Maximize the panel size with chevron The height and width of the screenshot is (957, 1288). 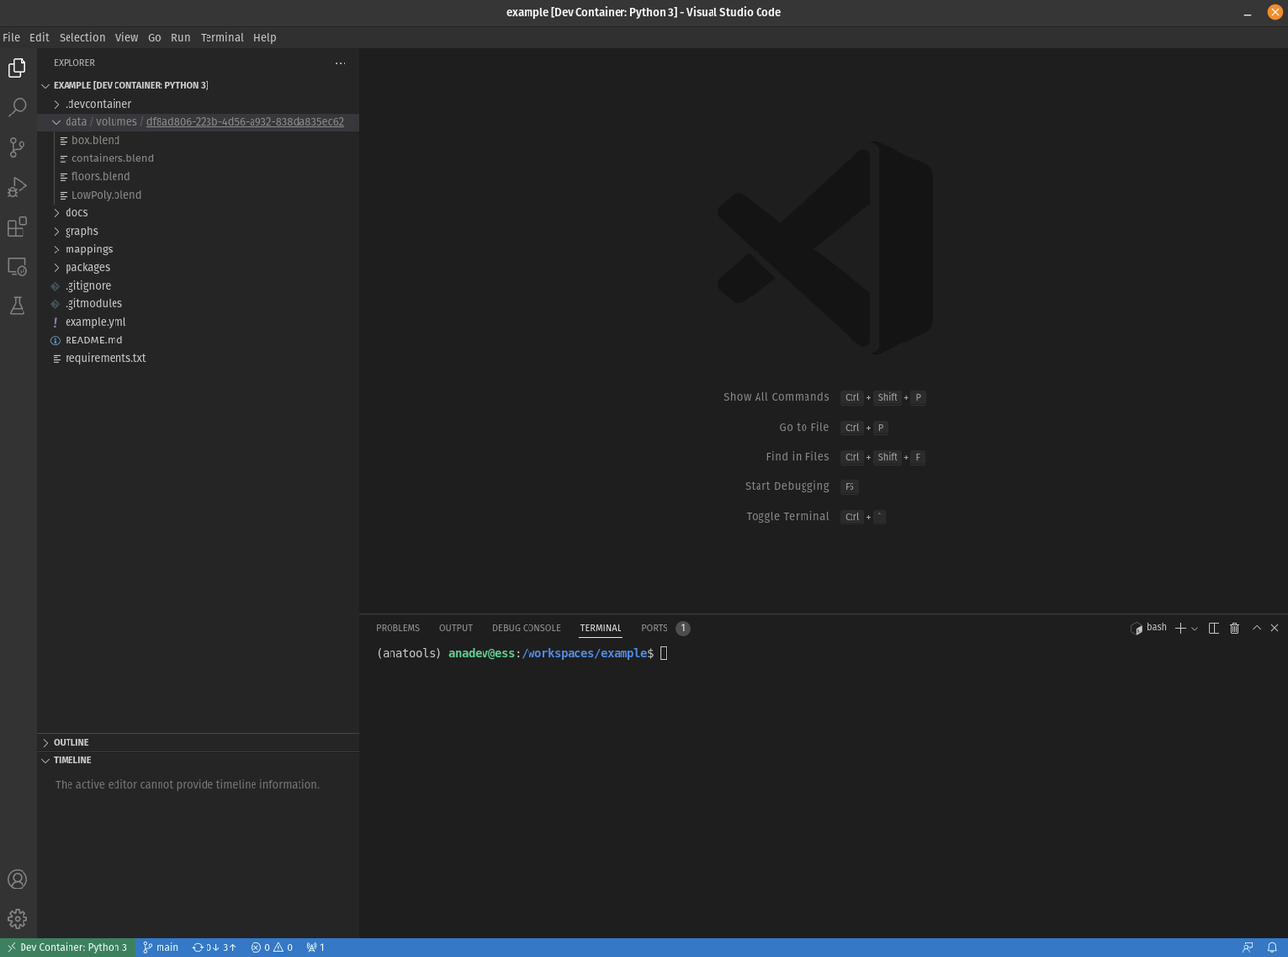pyautogui.click(x=1257, y=628)
